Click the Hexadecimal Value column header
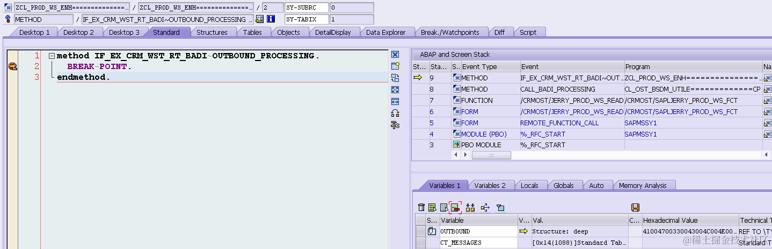772x249 pixels. pyautogui.click(x=690, y=220)
